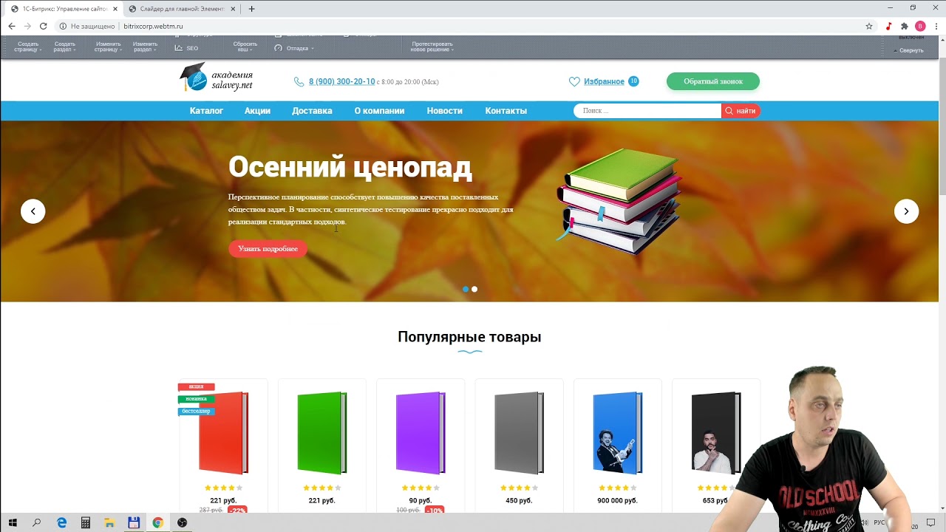Expand Сбросить кеш dropdown

pos(245,47)
